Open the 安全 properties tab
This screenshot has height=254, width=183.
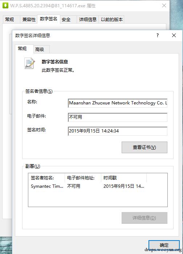click(66, 20)
